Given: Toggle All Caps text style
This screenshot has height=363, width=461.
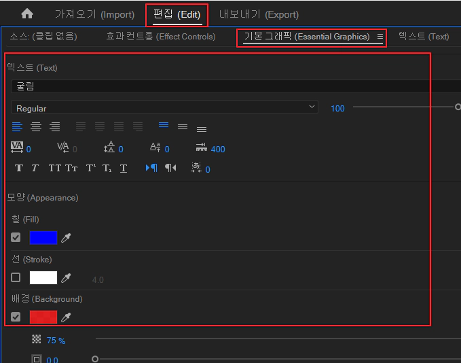Looking at the screenshot, I should tap(55, 168).
